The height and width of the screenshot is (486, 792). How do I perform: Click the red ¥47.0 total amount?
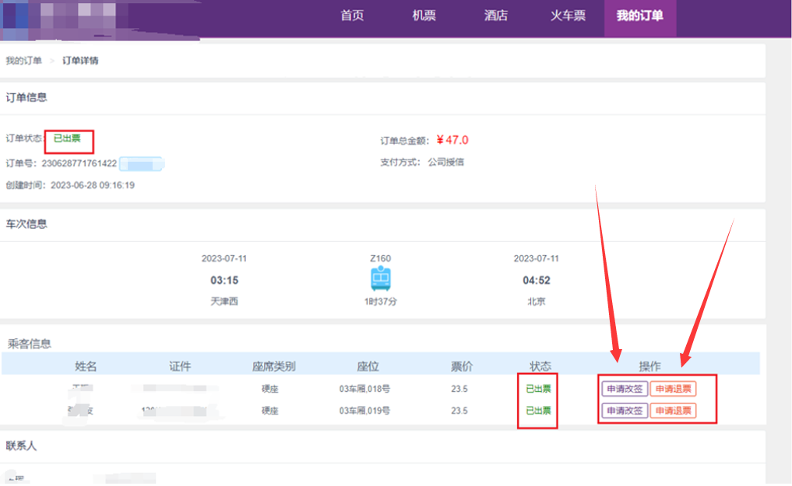[452, 140]
